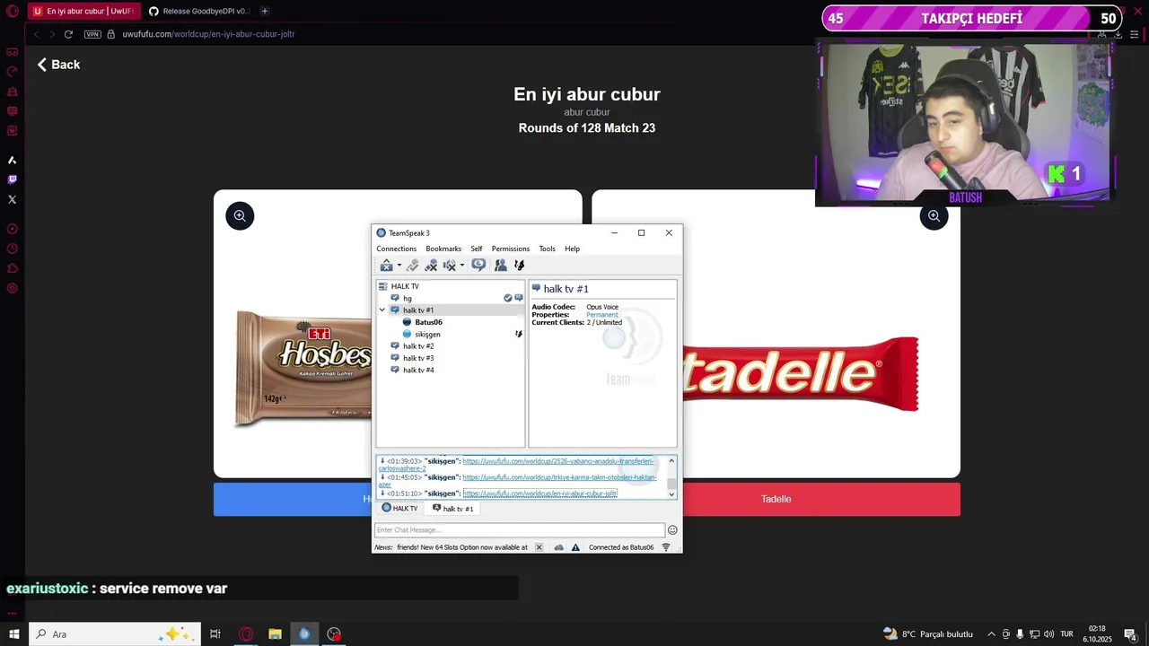
Task: Select user sikişgen in channel tree
Action: coord(427,334)
